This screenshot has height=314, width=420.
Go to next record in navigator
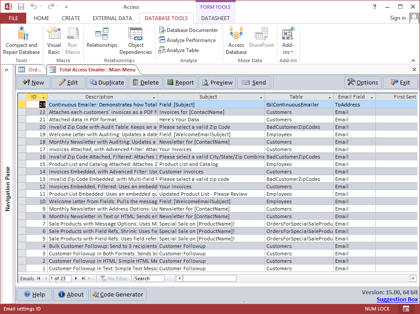click(76, 279)
